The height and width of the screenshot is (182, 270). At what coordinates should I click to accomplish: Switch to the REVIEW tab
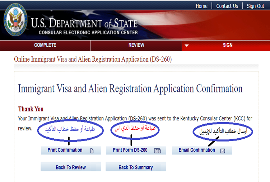click(x=136, y=45)
